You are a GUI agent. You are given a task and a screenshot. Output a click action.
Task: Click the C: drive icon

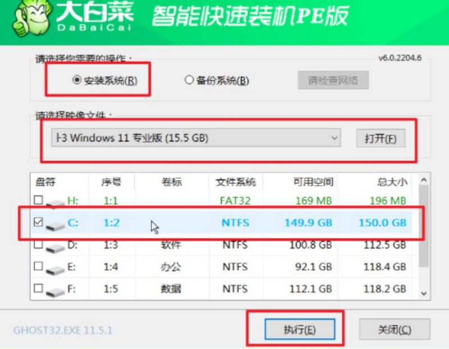(x=55, y=226)
